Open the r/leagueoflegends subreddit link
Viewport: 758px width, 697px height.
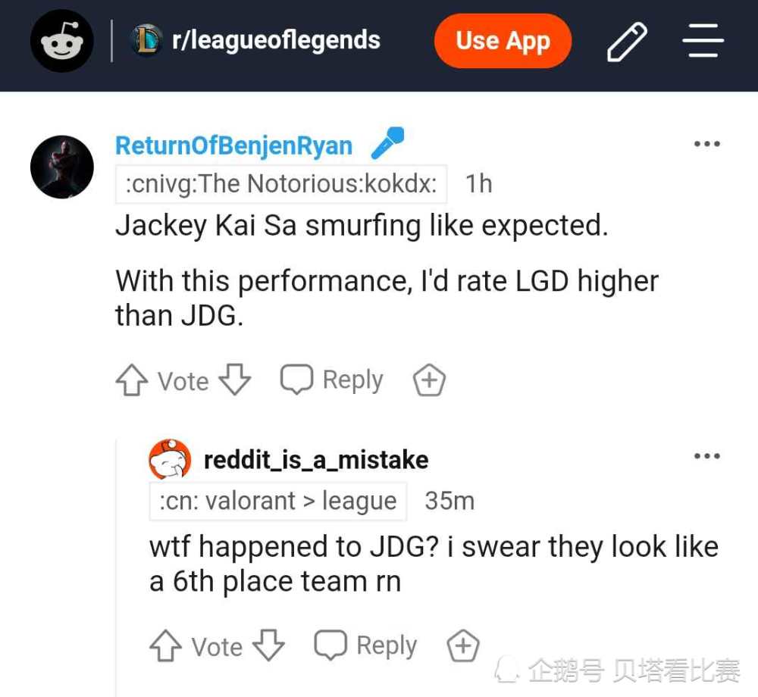276,40
